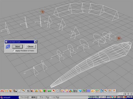Click the three colored spheres icon
The image size is (133, 99).
[x=71, y=91]
